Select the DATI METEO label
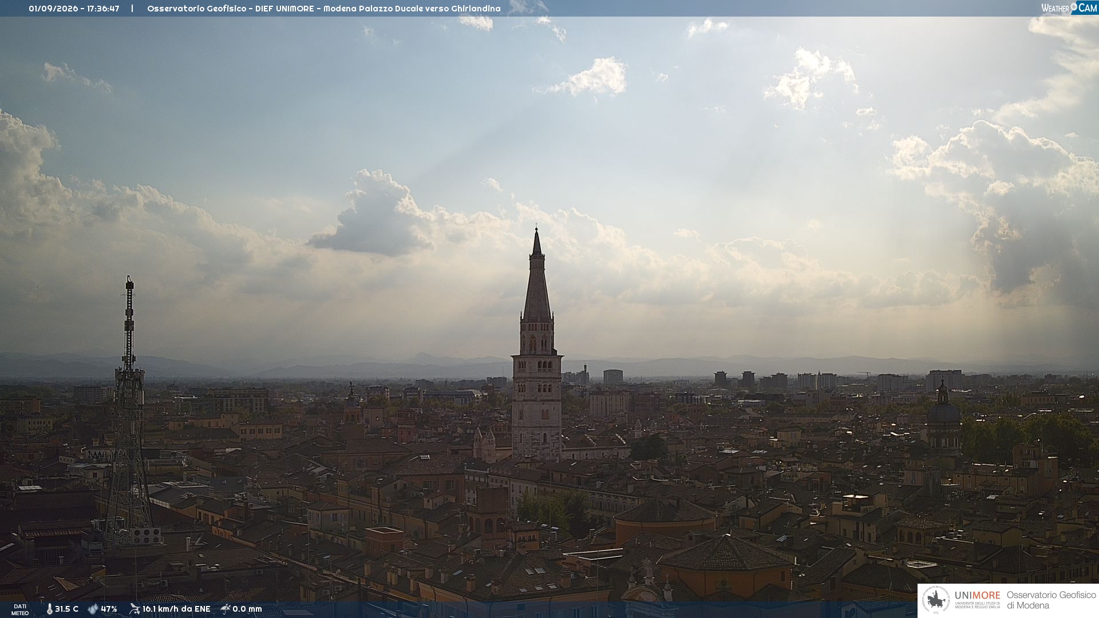The image size is (1099, 618). 20,609
